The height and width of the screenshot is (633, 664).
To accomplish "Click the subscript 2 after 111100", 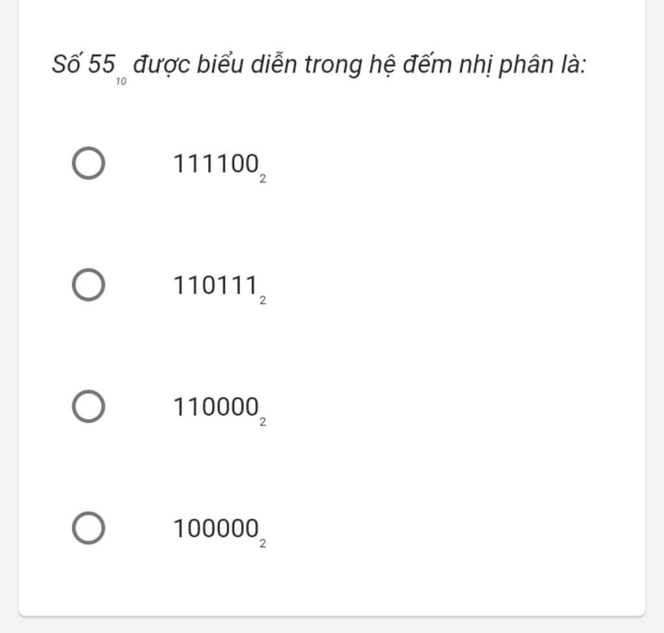I will coord(263,179).
